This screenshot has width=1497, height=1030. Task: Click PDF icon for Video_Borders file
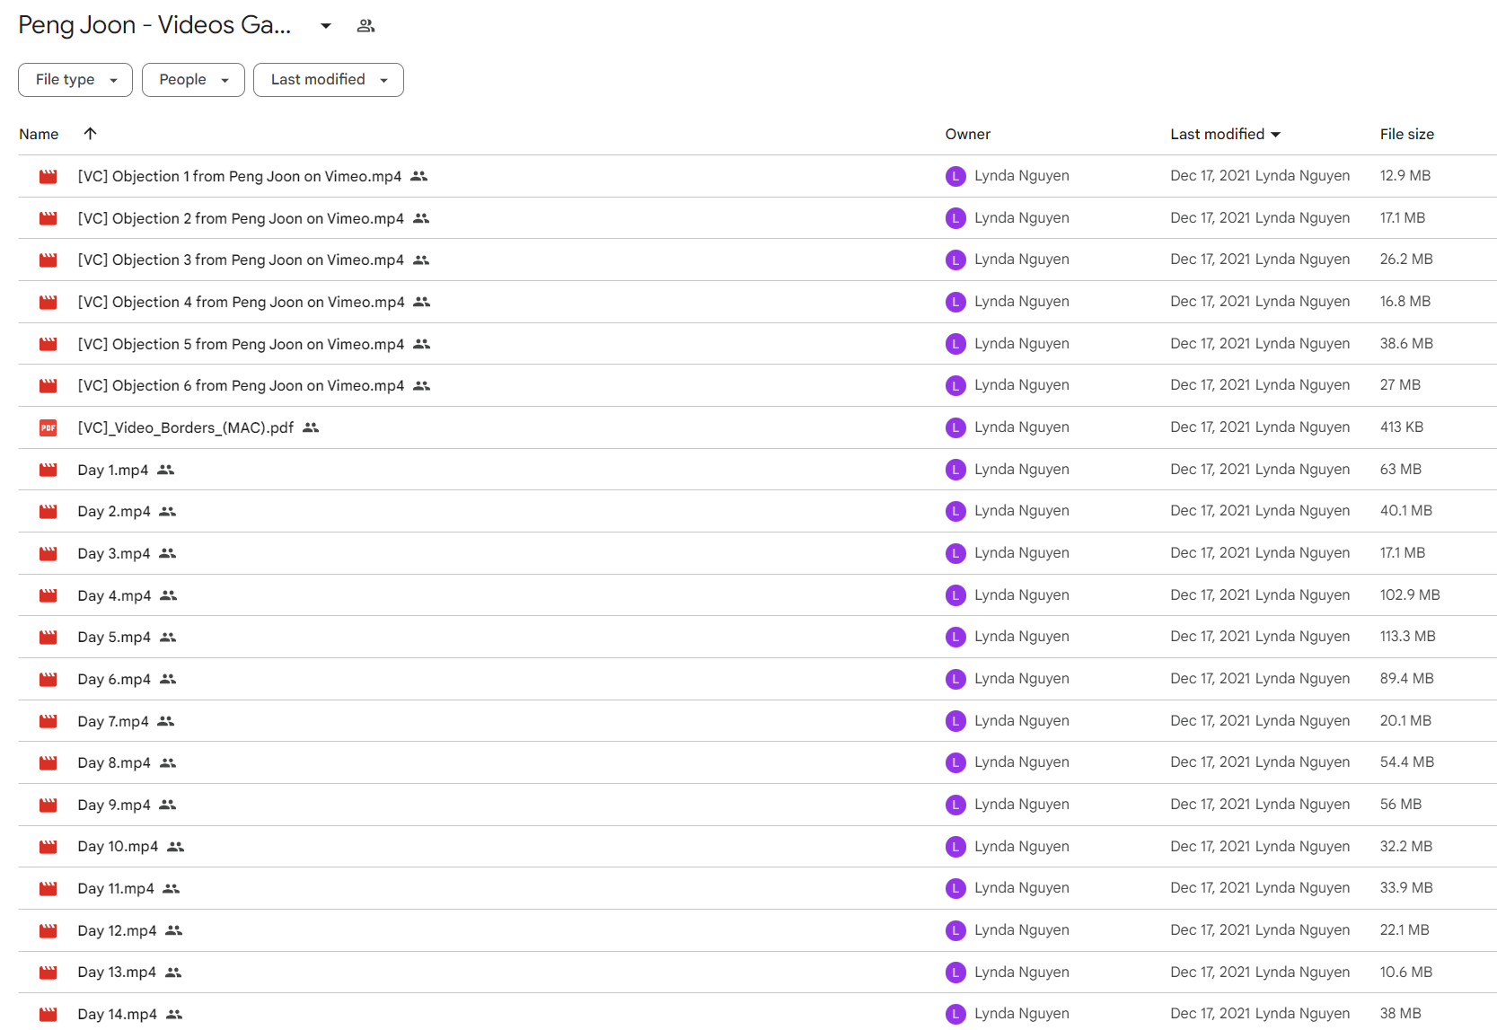pos(48,427)
